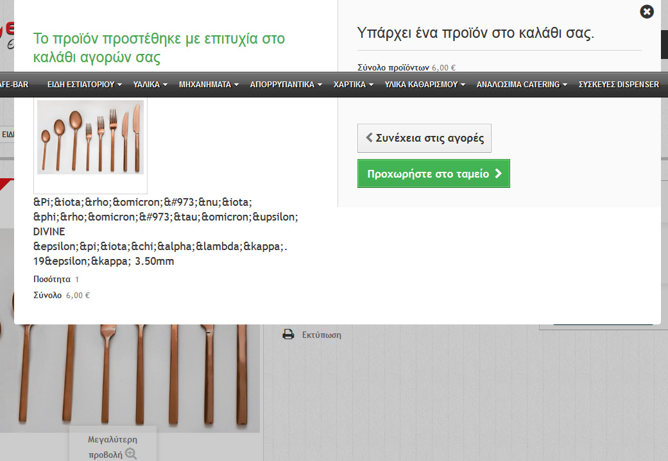Expand the ΑΝΑΛΩΣΙΜΑ CATERING menu
668x461 pixels.
522,85
